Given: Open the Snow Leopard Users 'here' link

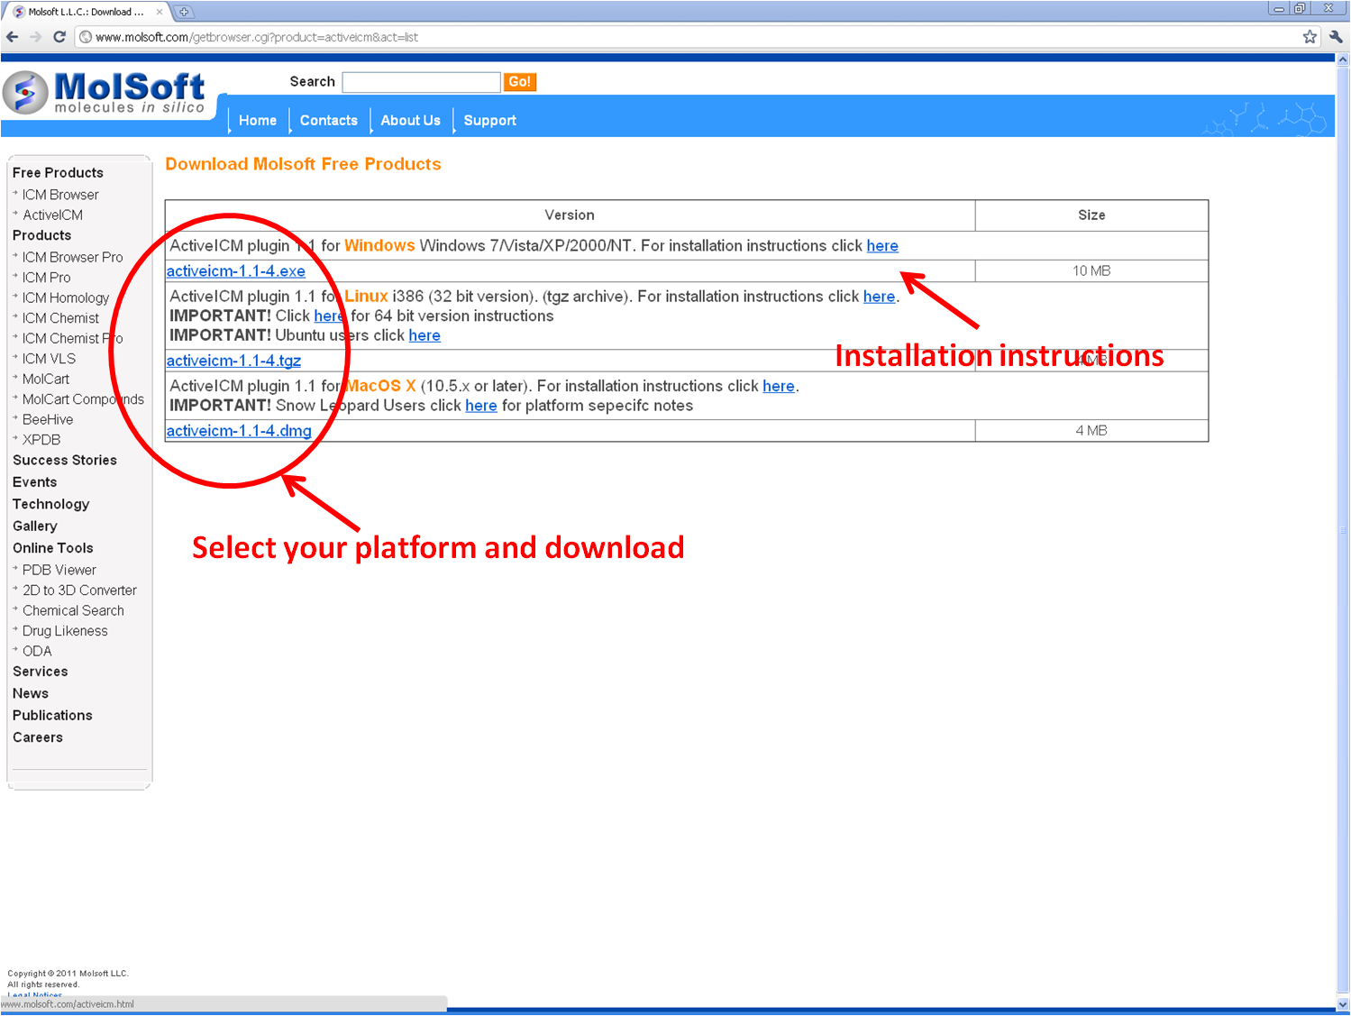Looking at the screenshot, I should point(481,406).
